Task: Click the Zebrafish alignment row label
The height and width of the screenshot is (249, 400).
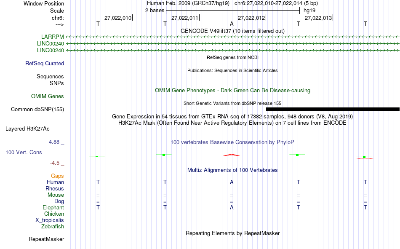Action: tap(53, 226)
